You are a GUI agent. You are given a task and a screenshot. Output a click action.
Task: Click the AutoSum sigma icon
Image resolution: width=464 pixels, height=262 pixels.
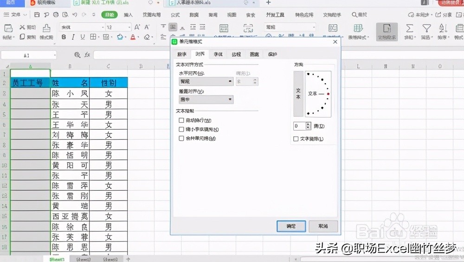tap(410, 28)
